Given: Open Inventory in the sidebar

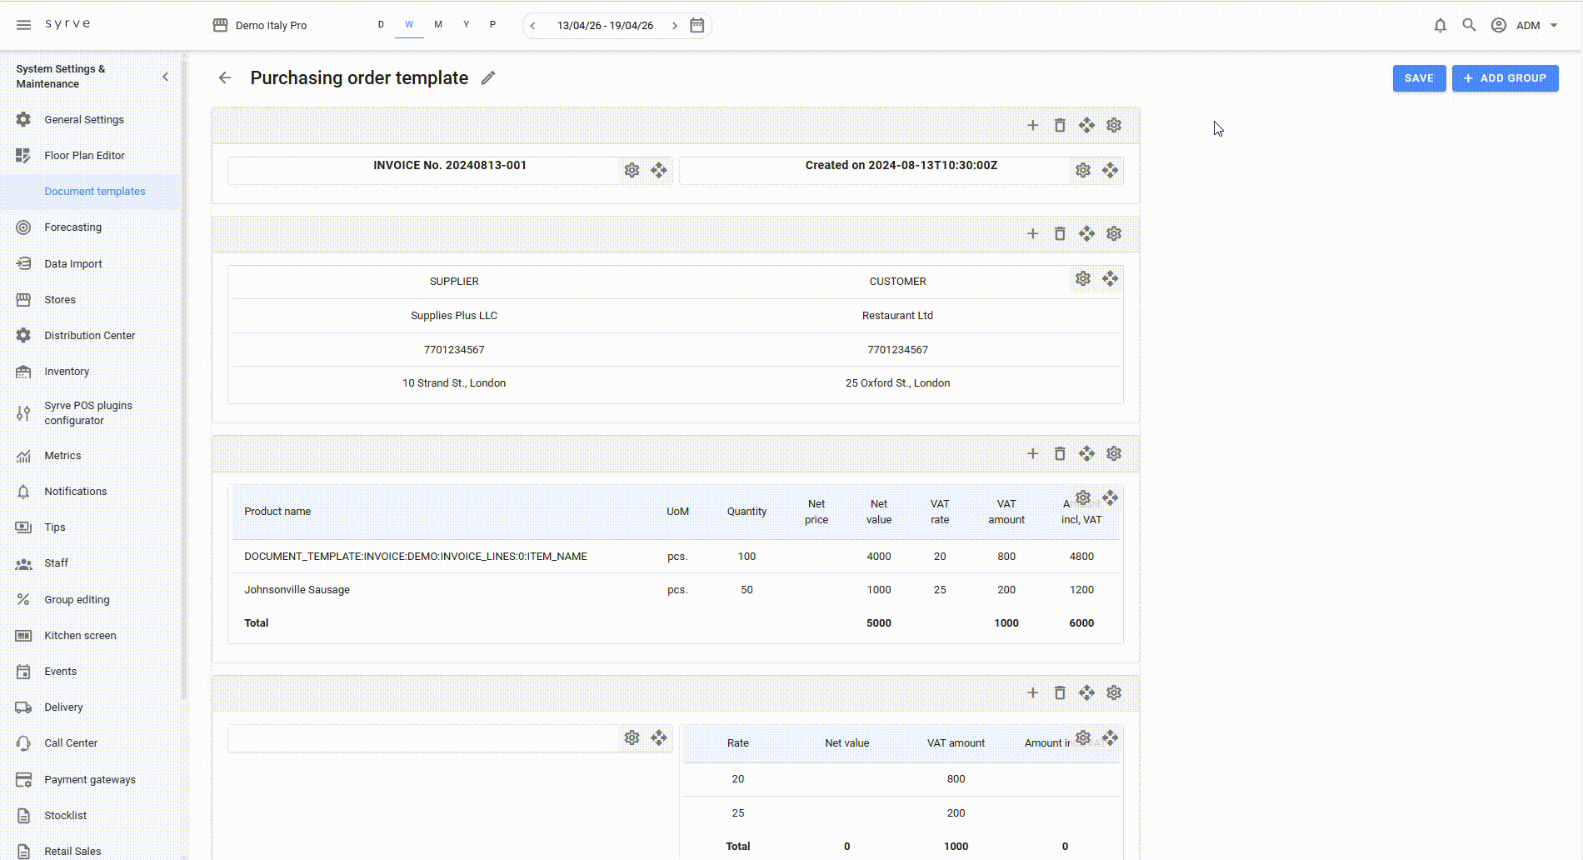Looking at the screenshot, I should point(90,372).
